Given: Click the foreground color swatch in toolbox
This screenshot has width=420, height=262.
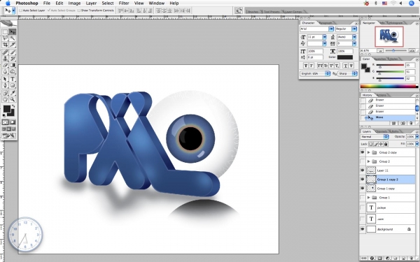Looking at the screenshot, I should point(7,109).
